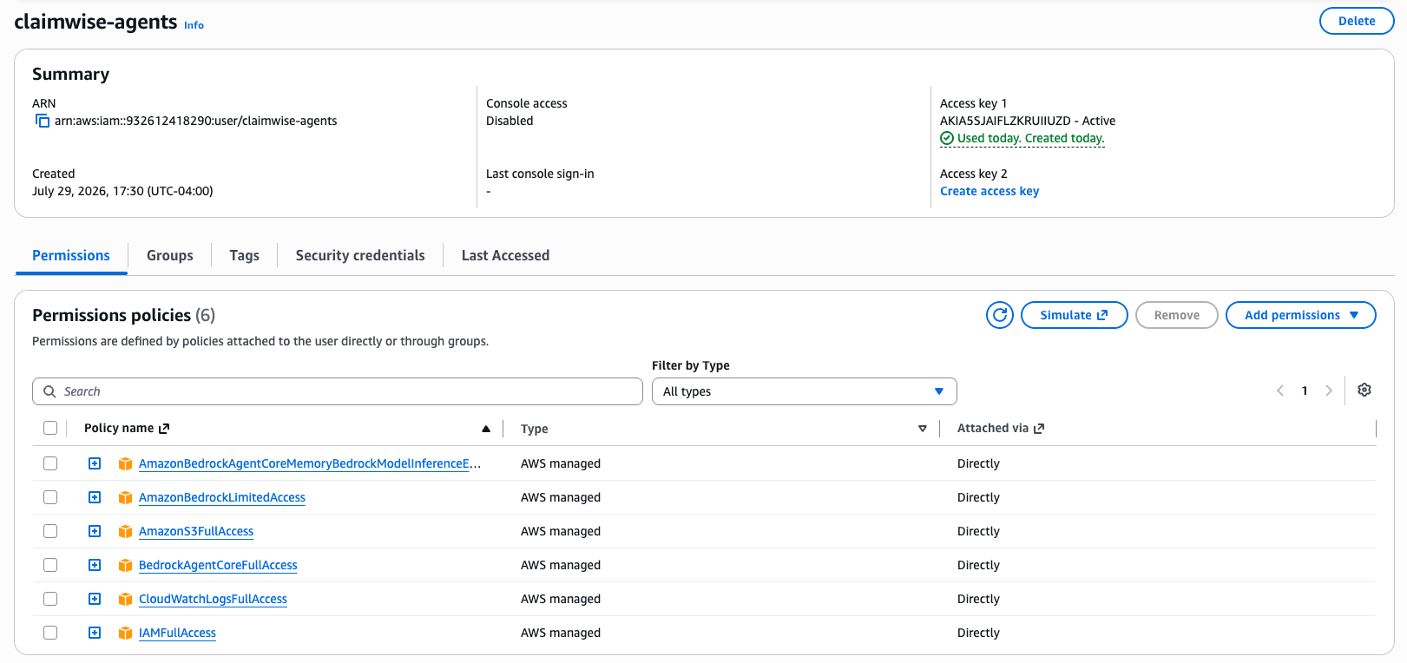Click the search magnifier icon

[x=49, y=391]
